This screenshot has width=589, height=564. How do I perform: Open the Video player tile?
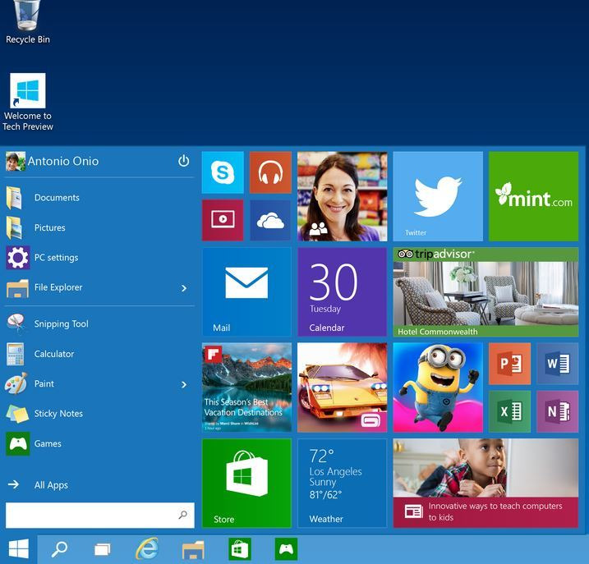tap(223, 220)
